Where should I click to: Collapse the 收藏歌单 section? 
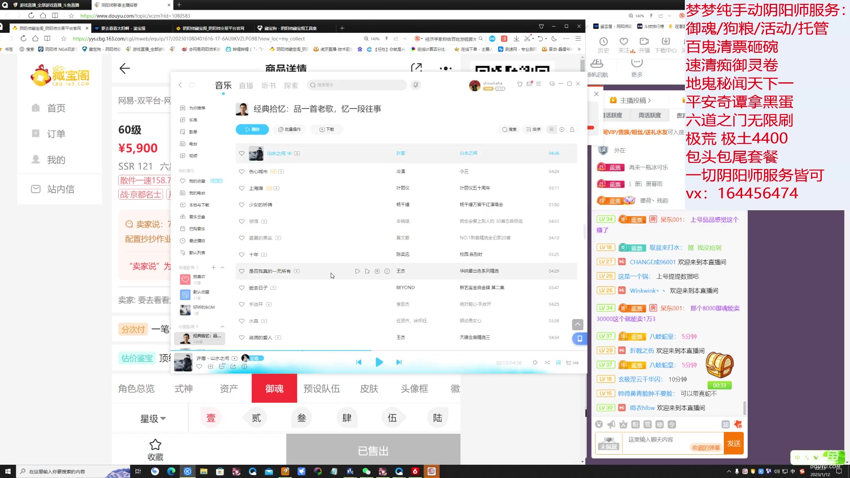point(223,327)
